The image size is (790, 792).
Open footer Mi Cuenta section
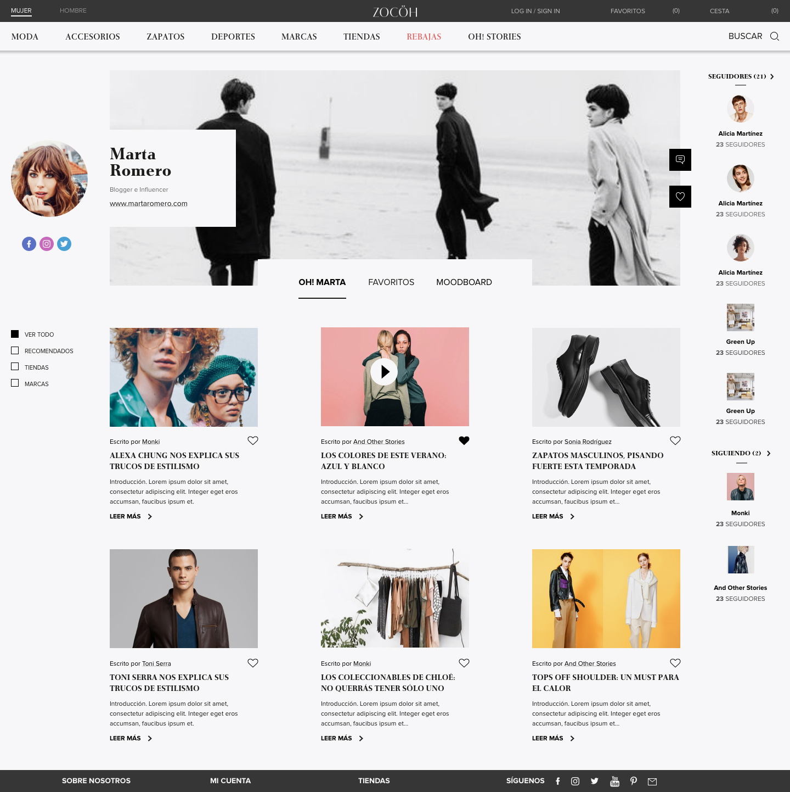point(230,781)
